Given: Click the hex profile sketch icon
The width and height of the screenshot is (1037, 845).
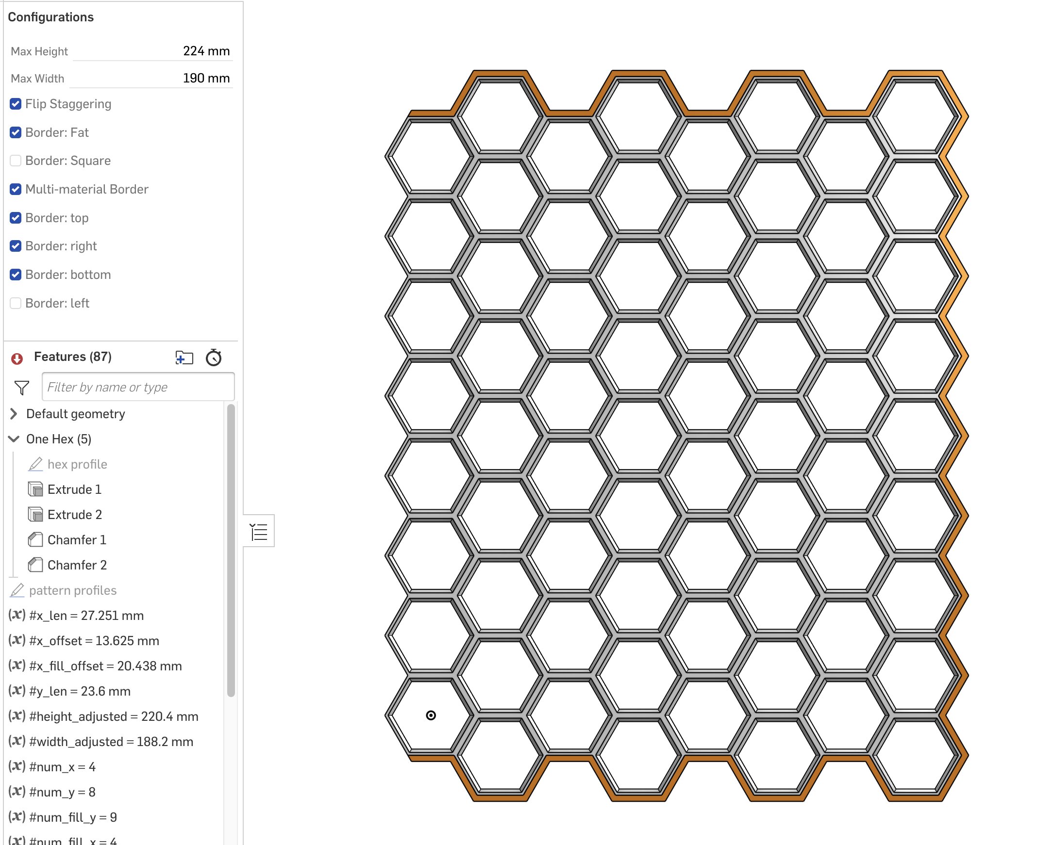Looking at the screenshot, I should click(x=35, y=464).
